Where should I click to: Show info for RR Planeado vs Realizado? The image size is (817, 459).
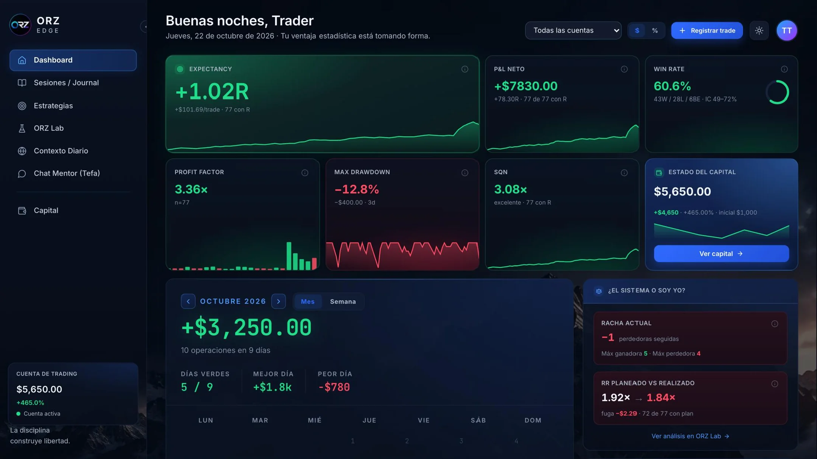(775, 384)
